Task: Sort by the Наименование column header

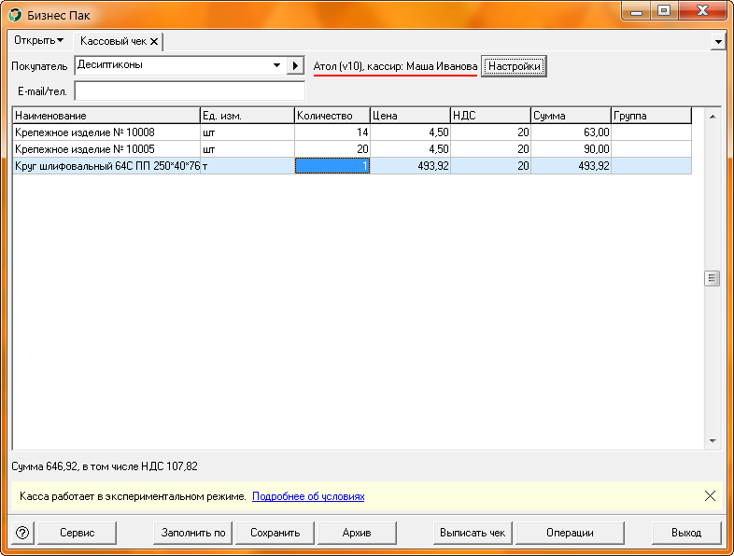Action: tap(106, 116)
